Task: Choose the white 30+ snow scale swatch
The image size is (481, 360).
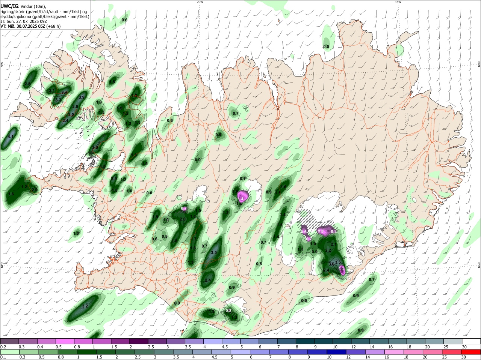Action: [471, 342]
